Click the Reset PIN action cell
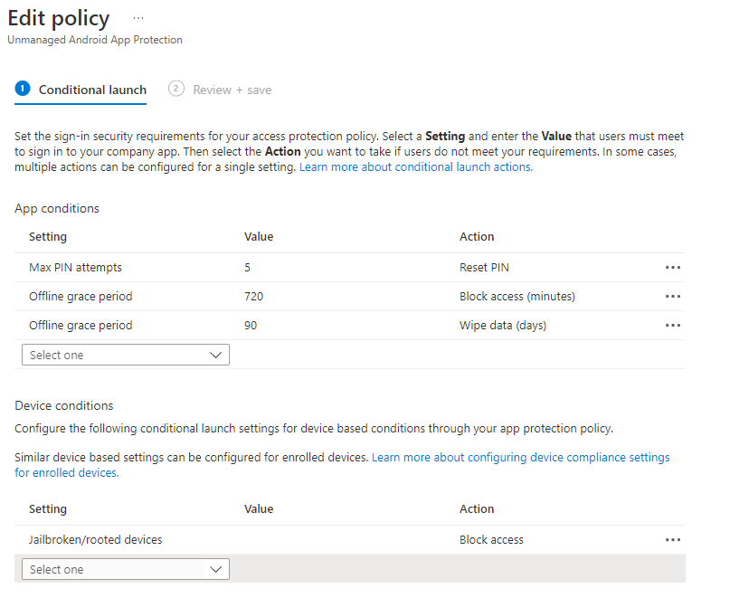Screen dimensions: 730x598 [x=487, y=268]
